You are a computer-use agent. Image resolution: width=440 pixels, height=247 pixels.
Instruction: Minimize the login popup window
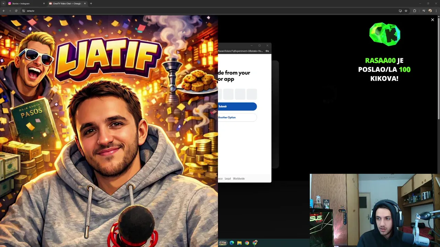click(252, 45)
